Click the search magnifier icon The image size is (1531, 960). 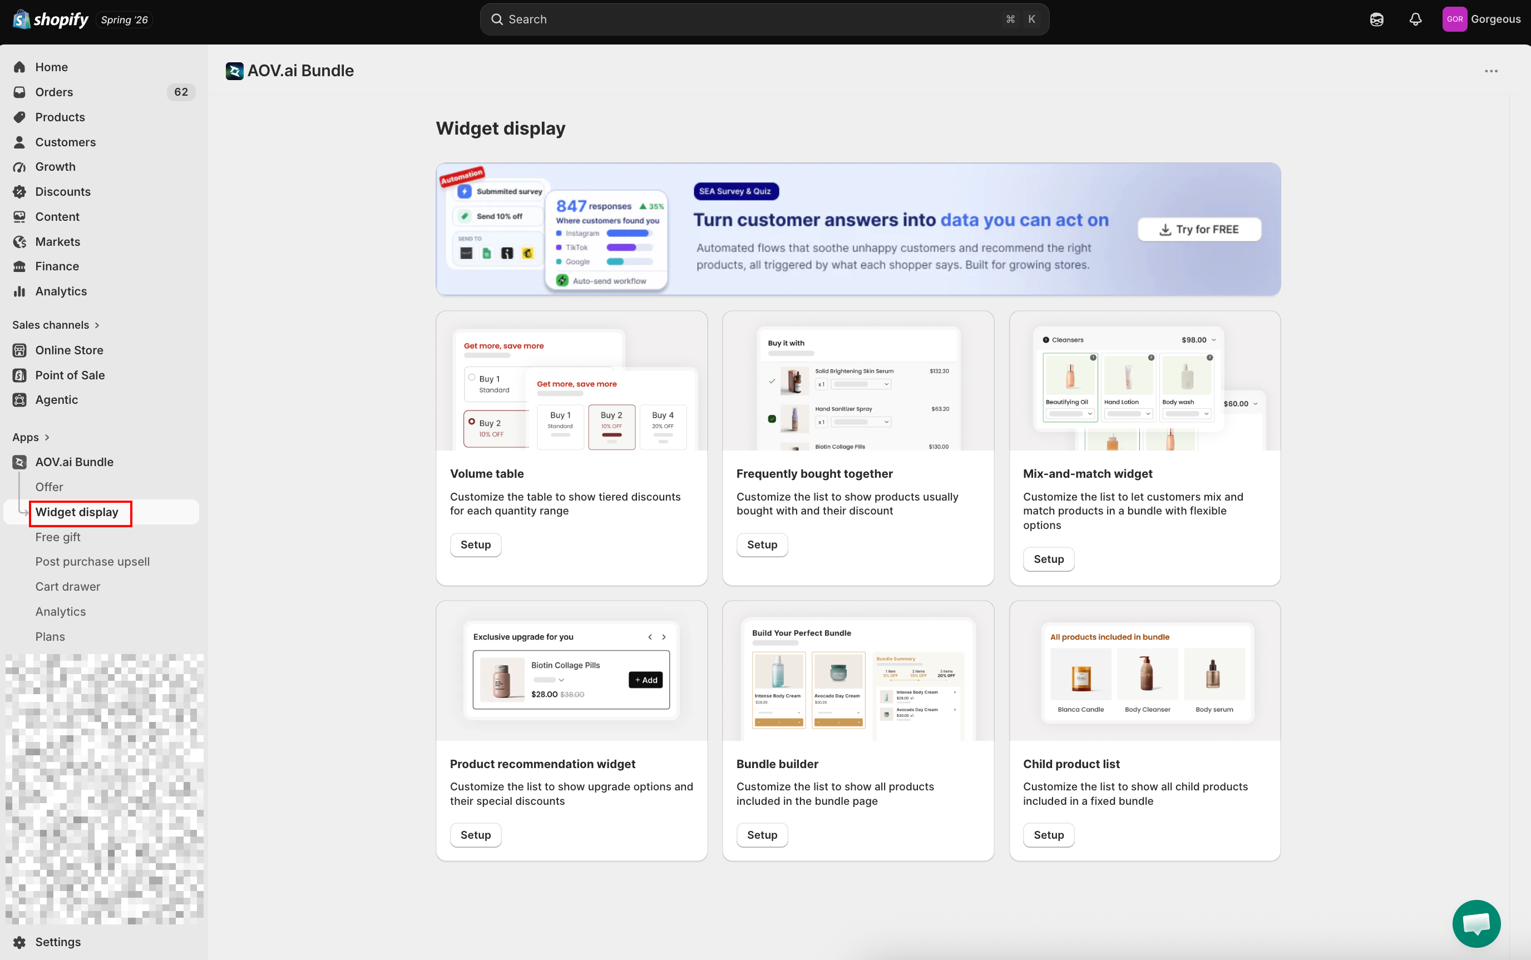pyautogui.click(x=497, y=19)
